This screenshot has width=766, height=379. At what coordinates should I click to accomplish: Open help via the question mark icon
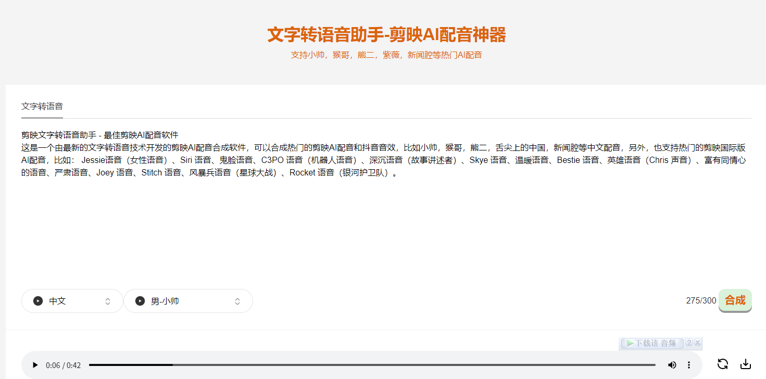(690, 343)
